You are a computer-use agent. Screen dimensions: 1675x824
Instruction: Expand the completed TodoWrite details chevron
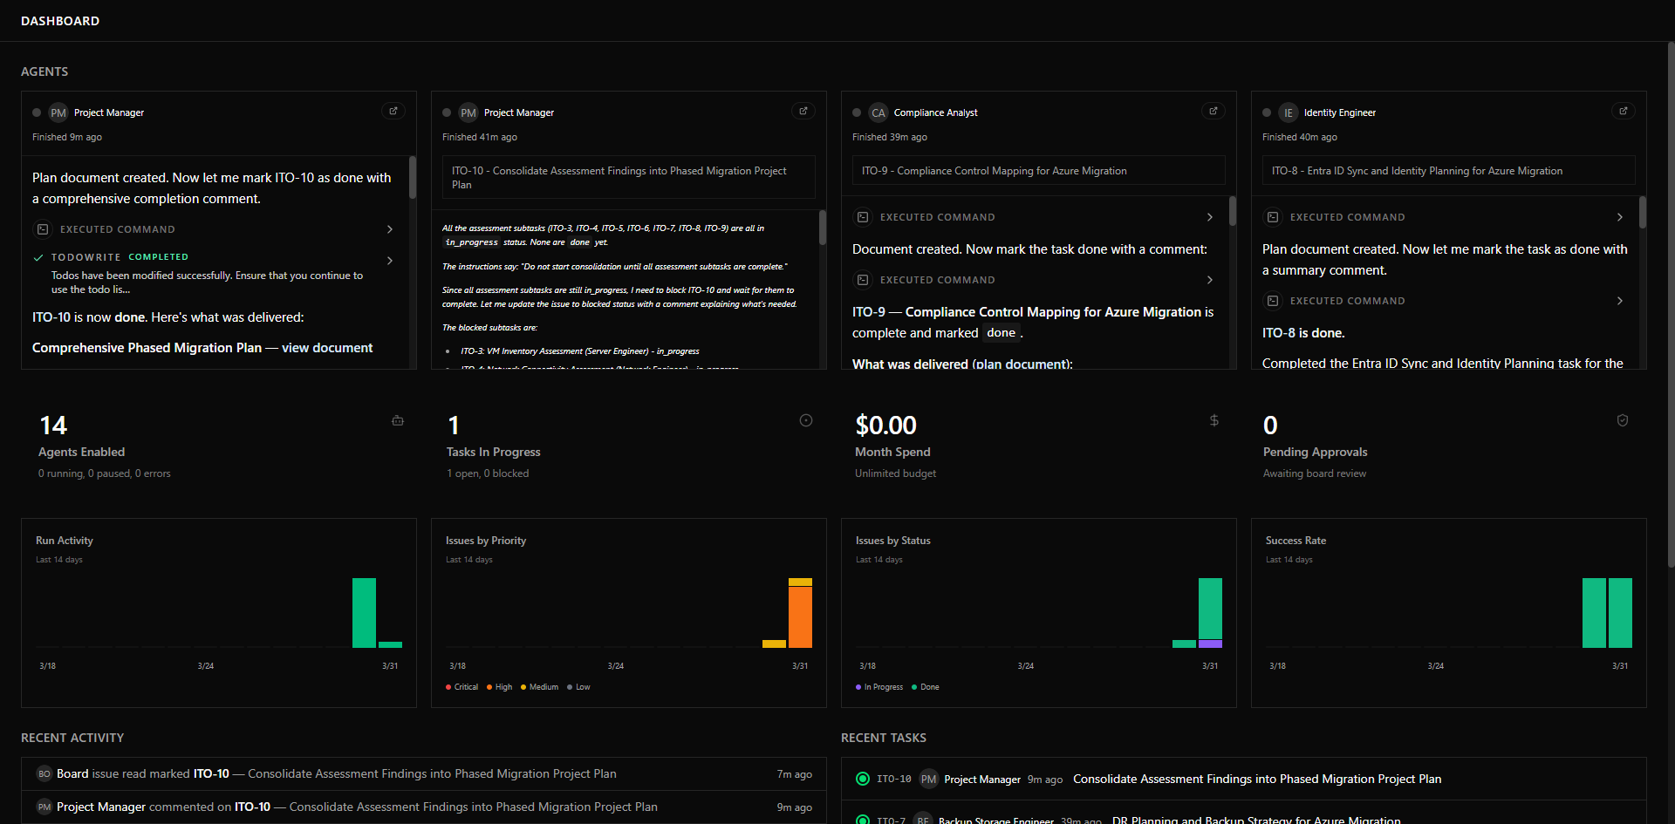[x=390, y=261]
